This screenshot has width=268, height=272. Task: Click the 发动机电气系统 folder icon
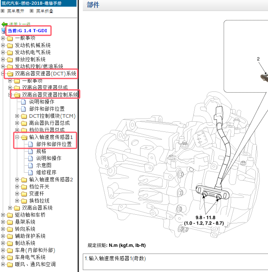[x=10, y=52]
